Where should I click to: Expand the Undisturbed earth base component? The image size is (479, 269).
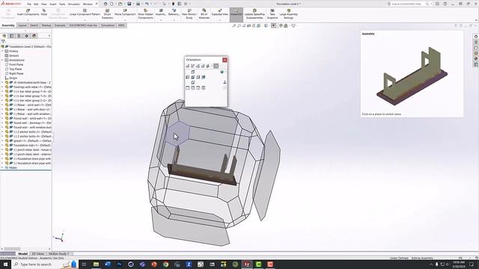click(x=2, y=83)
